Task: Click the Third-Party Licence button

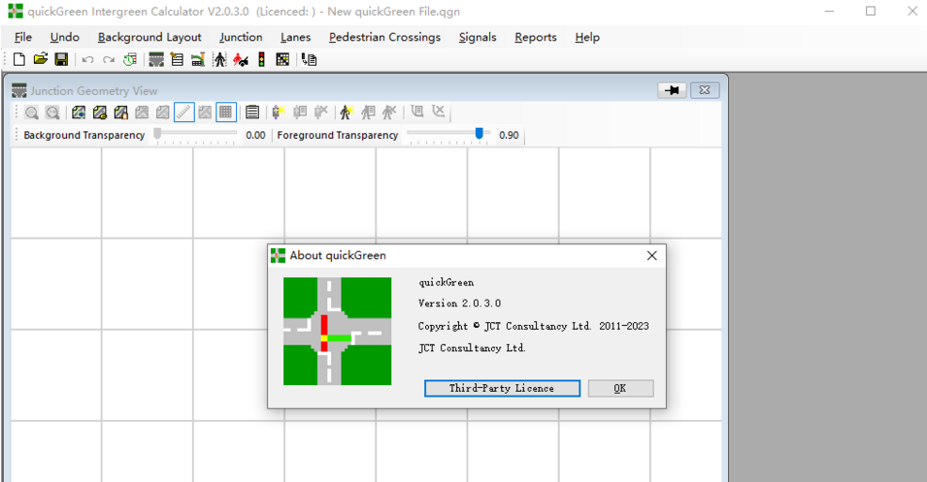Action: point(502,388)
